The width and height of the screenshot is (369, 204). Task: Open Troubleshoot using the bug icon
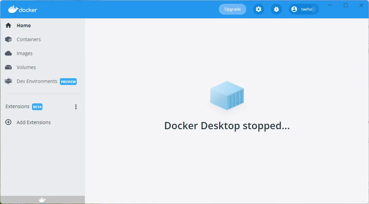pos(276,9)
